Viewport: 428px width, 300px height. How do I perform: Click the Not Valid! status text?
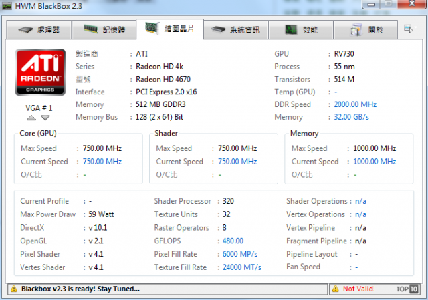click(x=359, y=289)
